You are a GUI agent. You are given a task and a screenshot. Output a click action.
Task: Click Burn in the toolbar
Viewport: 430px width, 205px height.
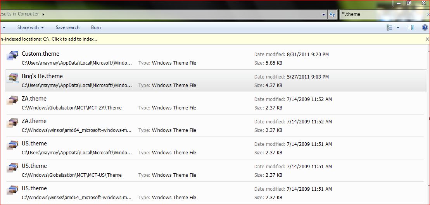pyautogui.click(x=96, y=27)
